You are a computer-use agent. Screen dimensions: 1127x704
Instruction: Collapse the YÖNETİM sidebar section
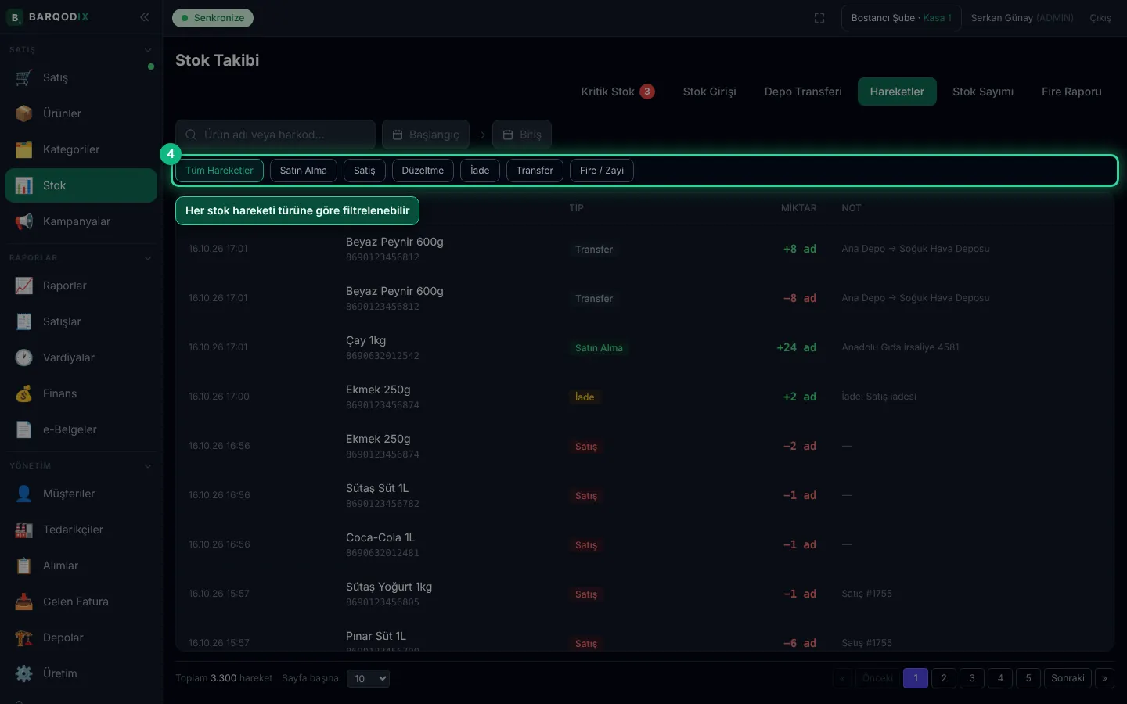(148, 466)
